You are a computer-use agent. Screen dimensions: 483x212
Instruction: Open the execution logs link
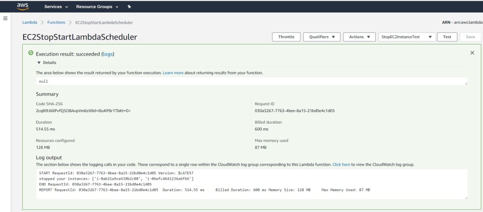click(108, 54)
